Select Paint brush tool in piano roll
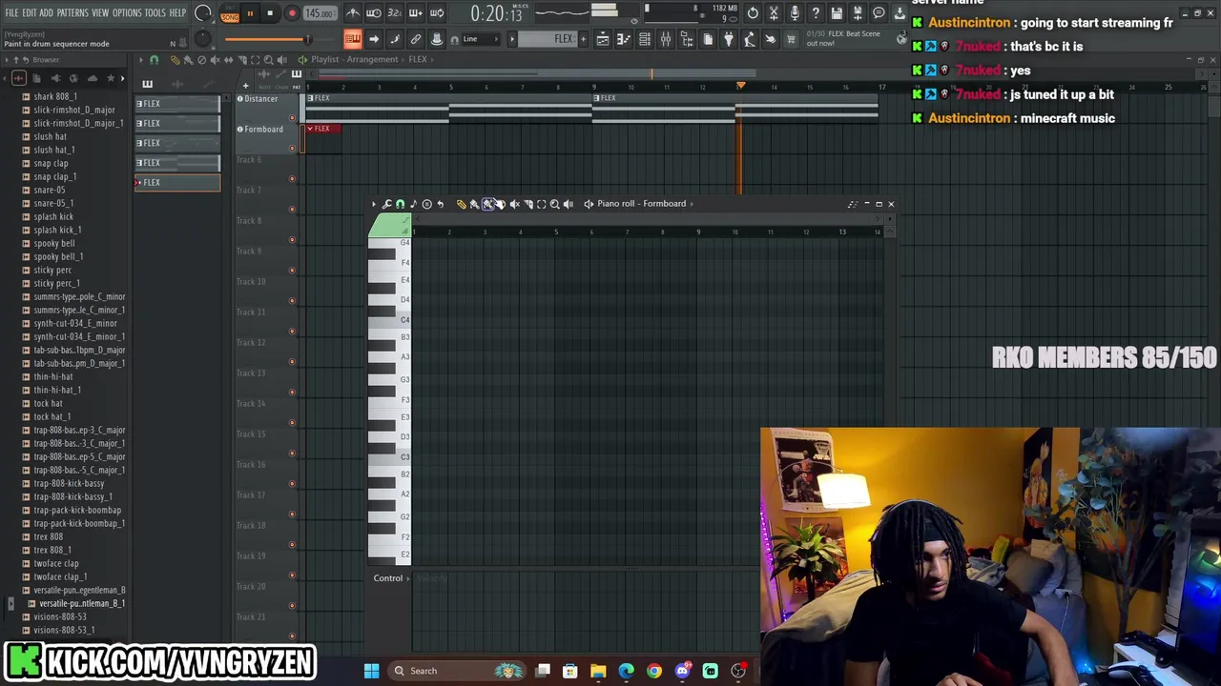 474,204
